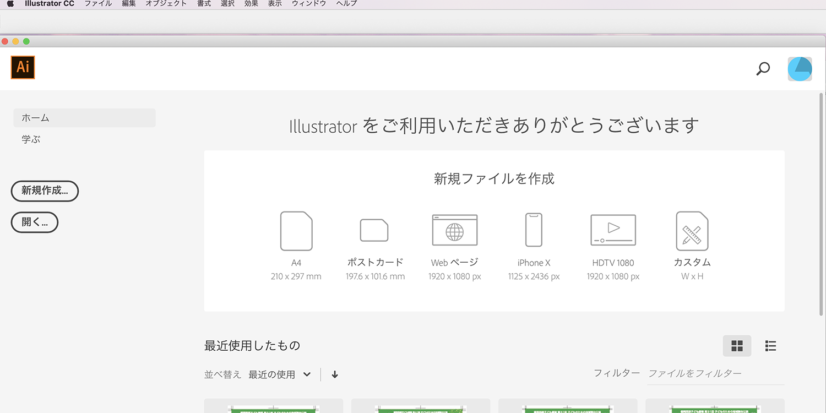Open the ファイル menu
Screen dimensions: 826x413
(x=98, y=3)
